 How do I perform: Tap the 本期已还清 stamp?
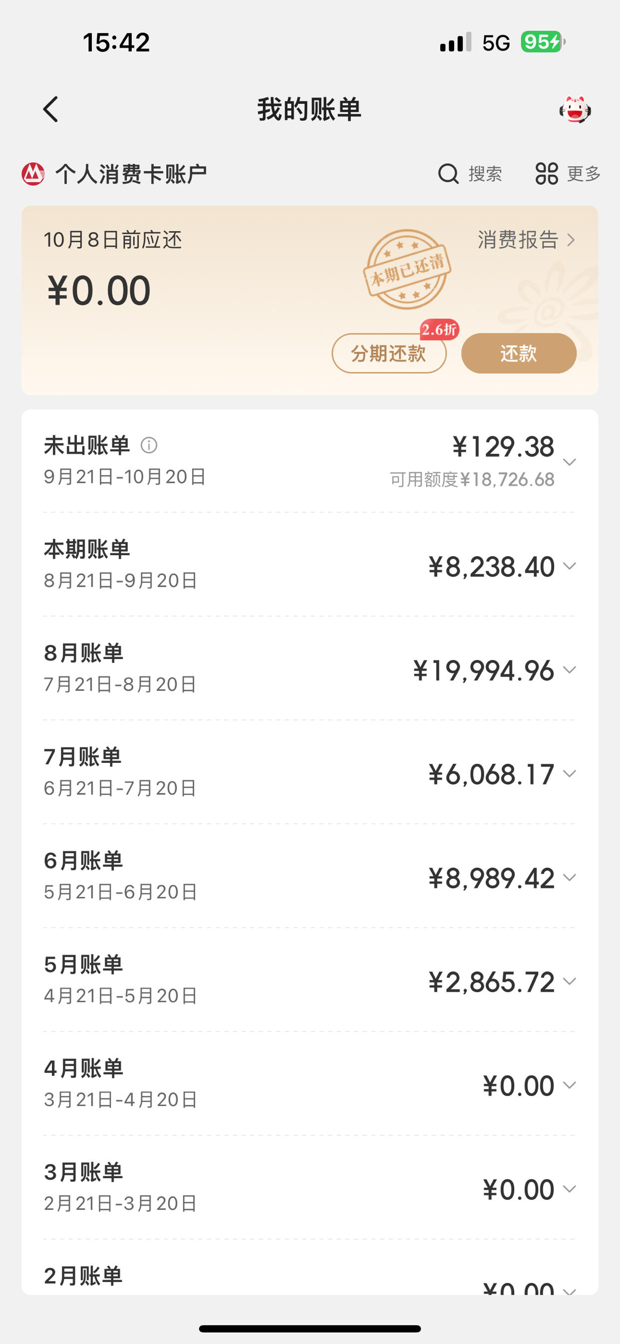pos(407,270)
